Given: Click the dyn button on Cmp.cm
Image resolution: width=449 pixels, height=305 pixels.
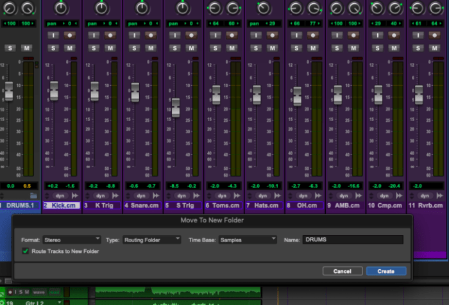Looking at the screenshot, I should 384,195.
